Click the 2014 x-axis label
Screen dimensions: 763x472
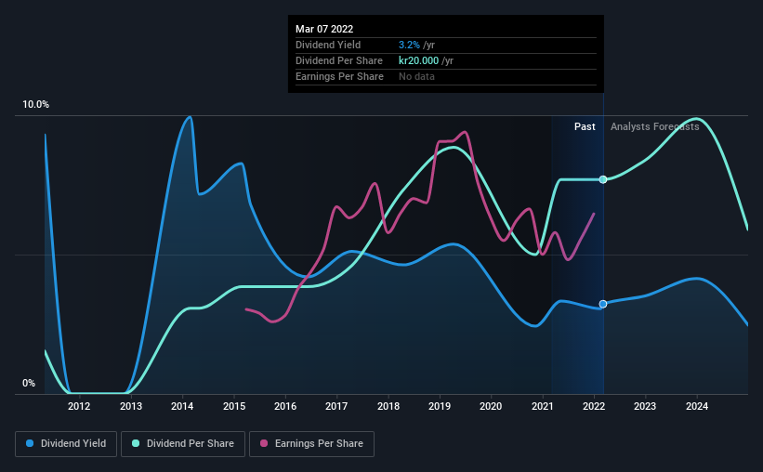pyautogui.click(x=182, y=406)
